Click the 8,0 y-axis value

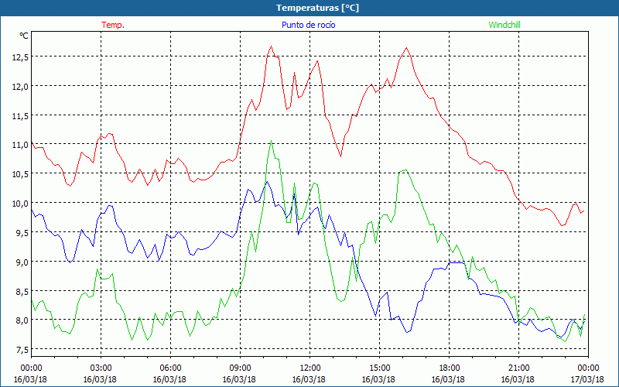click(22, 320)
